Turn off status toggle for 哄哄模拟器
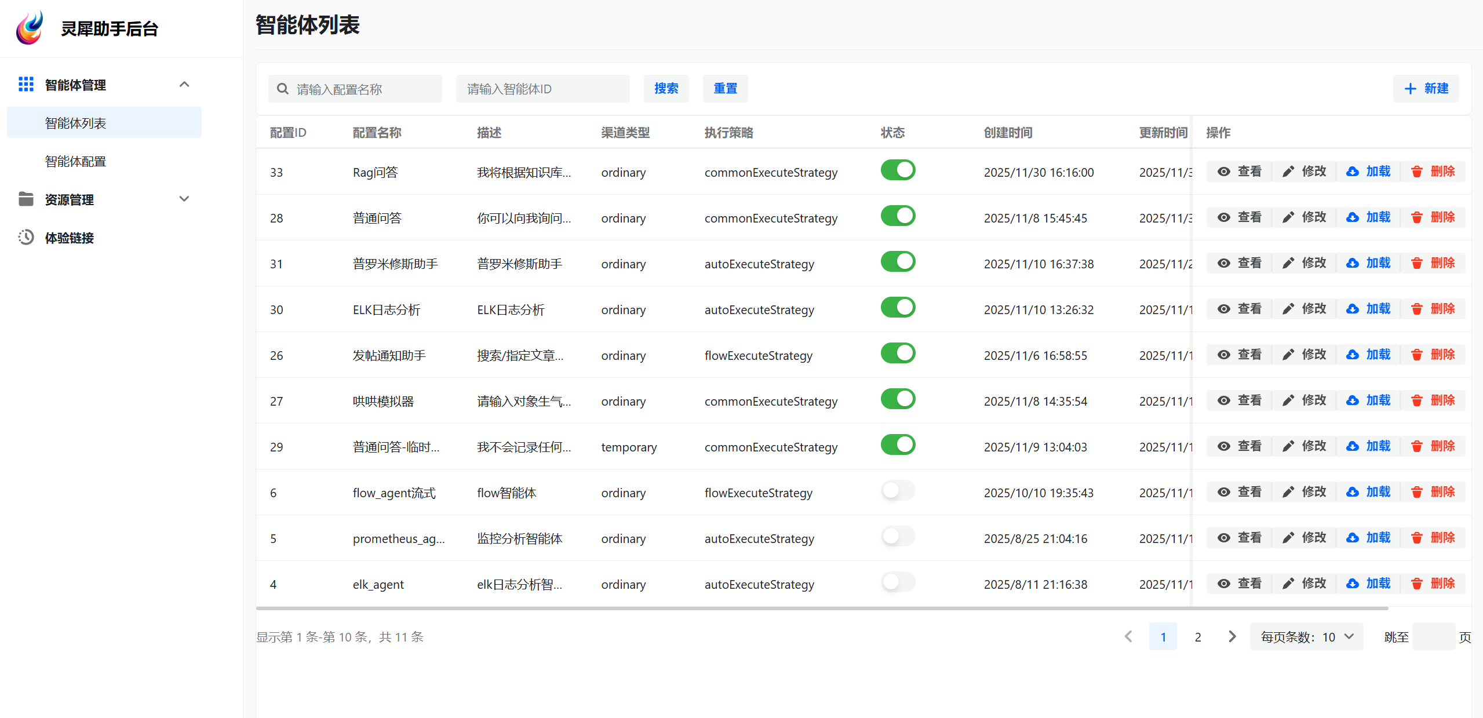 tap(898, 399)
